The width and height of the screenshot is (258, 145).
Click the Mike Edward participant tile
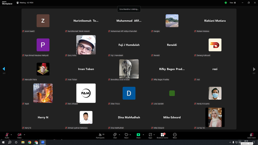pyautogui.click(x=172, y=117)
